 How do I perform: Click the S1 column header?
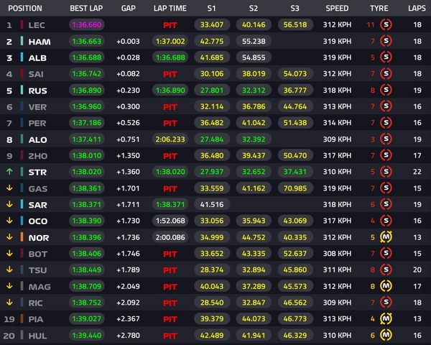(212, 8)
